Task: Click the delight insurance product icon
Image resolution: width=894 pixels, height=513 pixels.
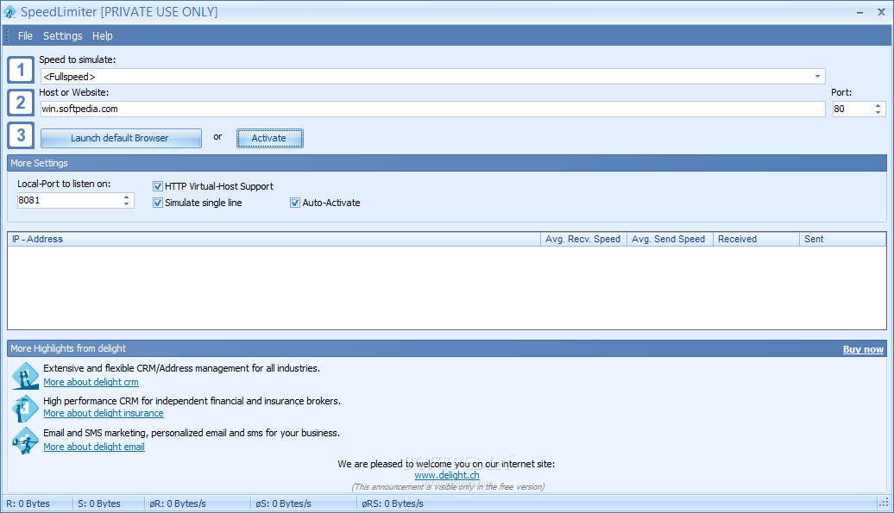Action: coord(25,408)
